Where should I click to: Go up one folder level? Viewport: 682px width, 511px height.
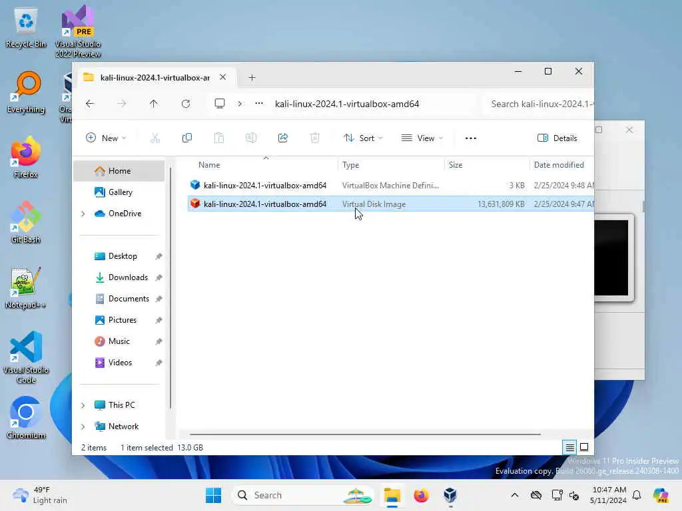point(154,104)
